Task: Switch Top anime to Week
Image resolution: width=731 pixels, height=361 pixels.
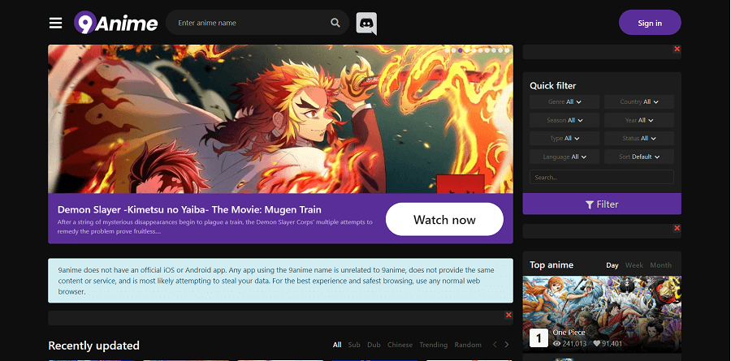Action: click(x=634, y=265)
